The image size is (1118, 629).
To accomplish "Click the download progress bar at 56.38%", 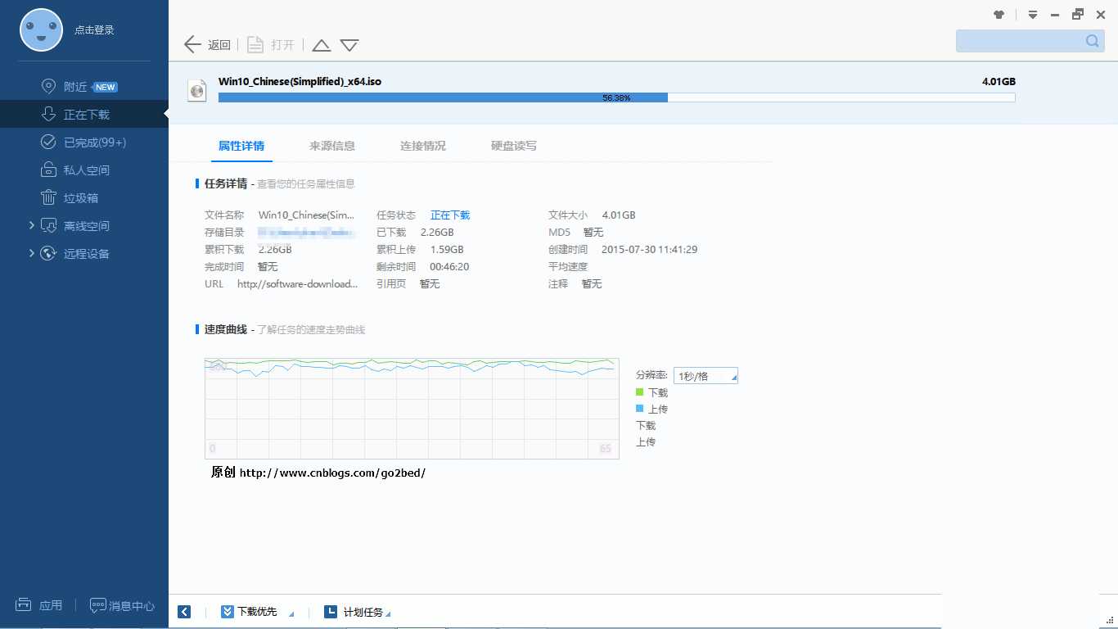I will click(x=616, y=97).
